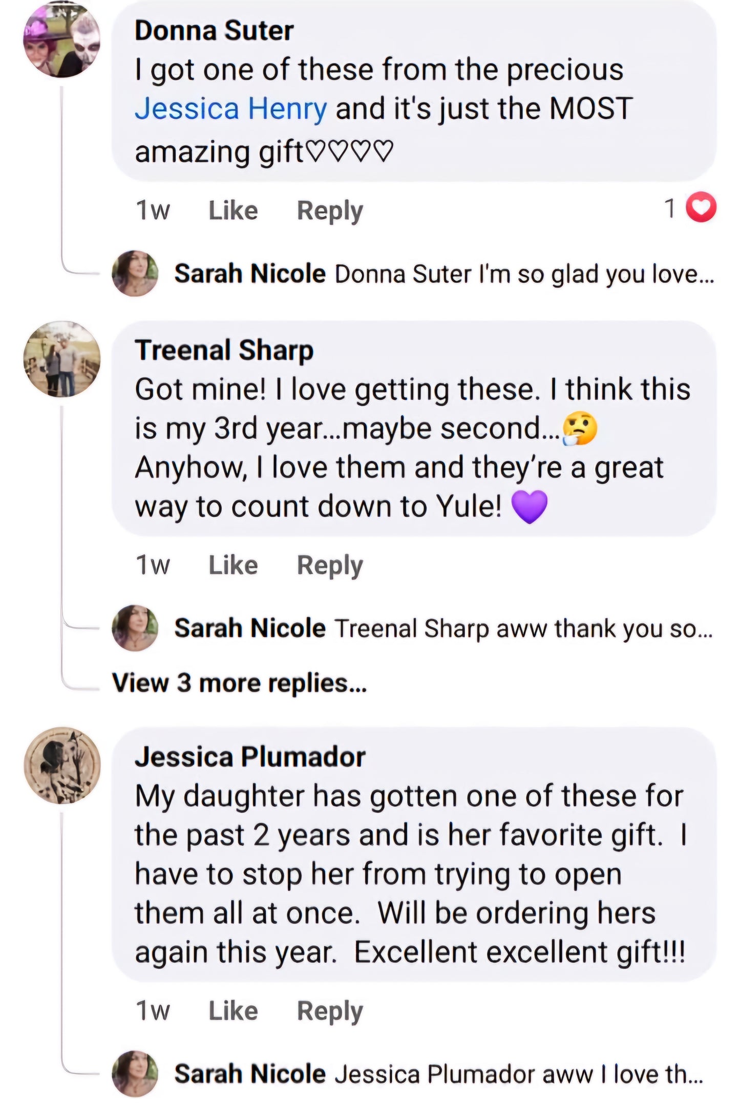This screenshot has width=740, height=1103.
Task: Reply to Treenal Sharp's comment
Action: coord(330,565)
